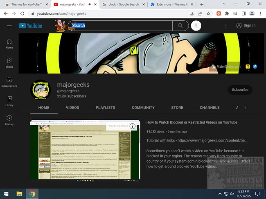Switch to the STORE tab
The width and height of the screenshot is (266, 199).
tap(177, 108)
